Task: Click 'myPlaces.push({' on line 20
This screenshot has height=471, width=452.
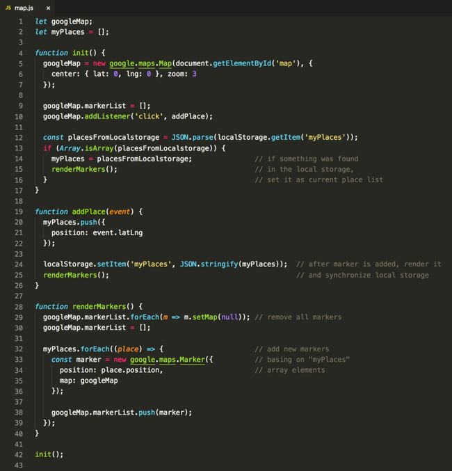Action: 74,223
